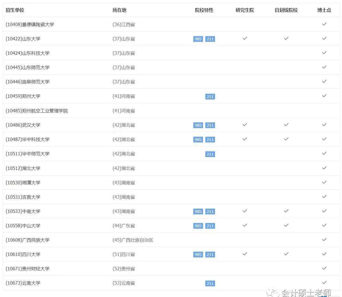The width and height of the screenshot is (342, 297).
Task: Click 研究生院 checkmark for 中山大学
Action: tap(245, 225)
